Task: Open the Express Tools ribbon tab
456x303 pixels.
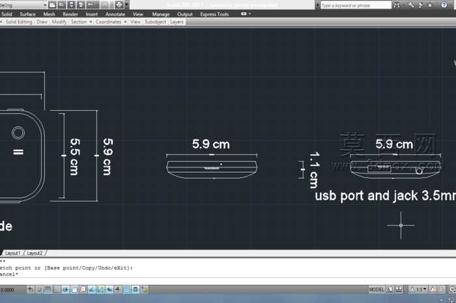Action: [x=214, y=14]
